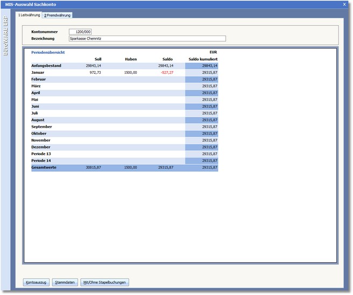Click the Januar Haben value 1500,00
Viewport: 353px width, 295px height.
pos(130,72)
